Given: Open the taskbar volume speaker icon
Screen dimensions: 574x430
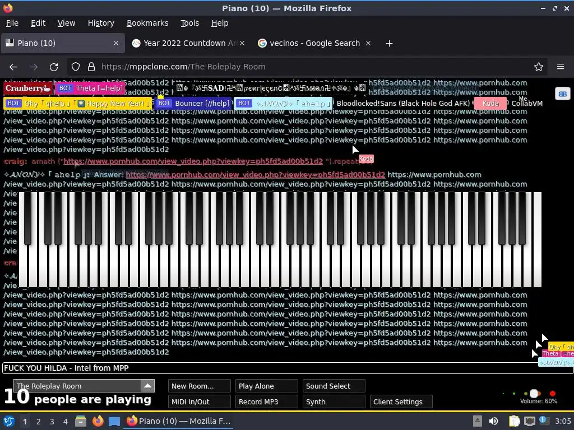Looking at the screenshot, I should tap(493, 421).
